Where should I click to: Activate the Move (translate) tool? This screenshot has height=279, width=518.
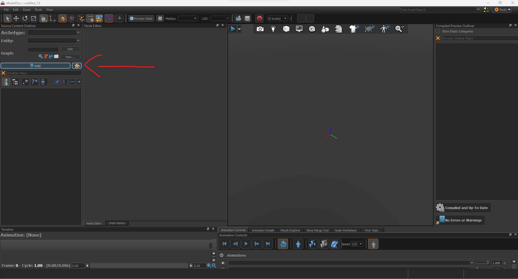coord(16,18)
